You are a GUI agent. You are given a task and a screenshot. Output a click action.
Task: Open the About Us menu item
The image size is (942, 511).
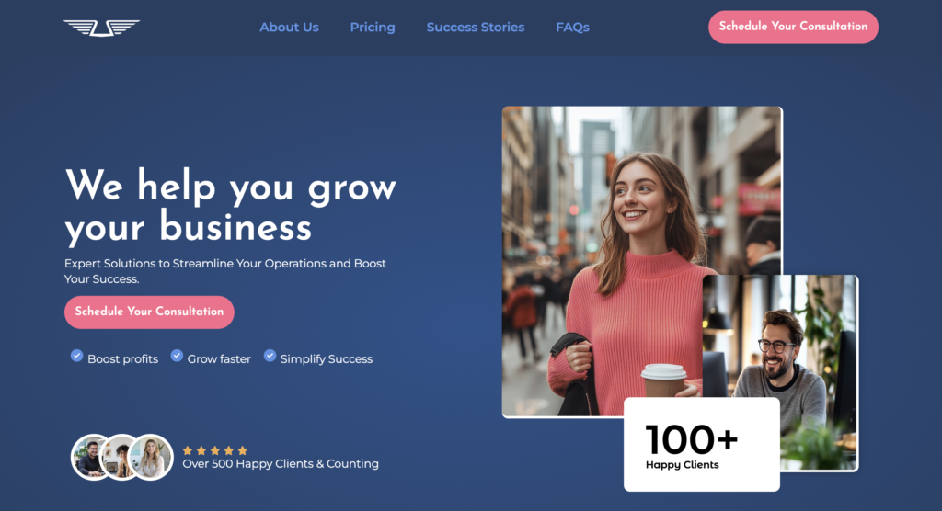[289, 27]
